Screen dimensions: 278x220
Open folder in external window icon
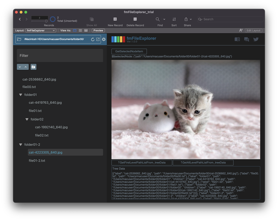(x=98, y=39)
